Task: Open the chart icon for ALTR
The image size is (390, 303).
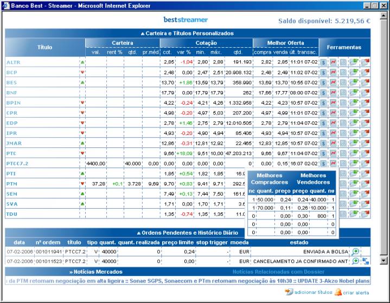Action: pyautogui.click(x=333, y=62)
